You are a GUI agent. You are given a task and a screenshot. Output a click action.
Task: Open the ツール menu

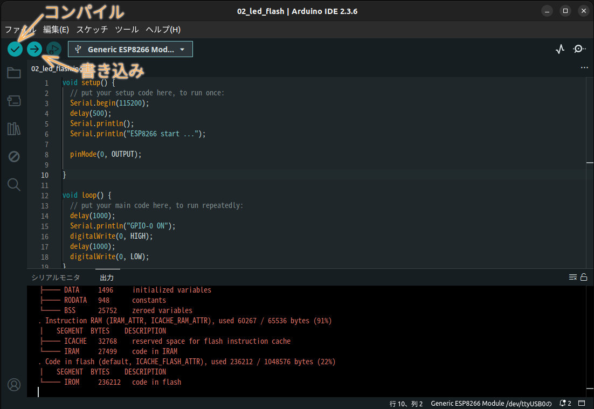(127, 30)
